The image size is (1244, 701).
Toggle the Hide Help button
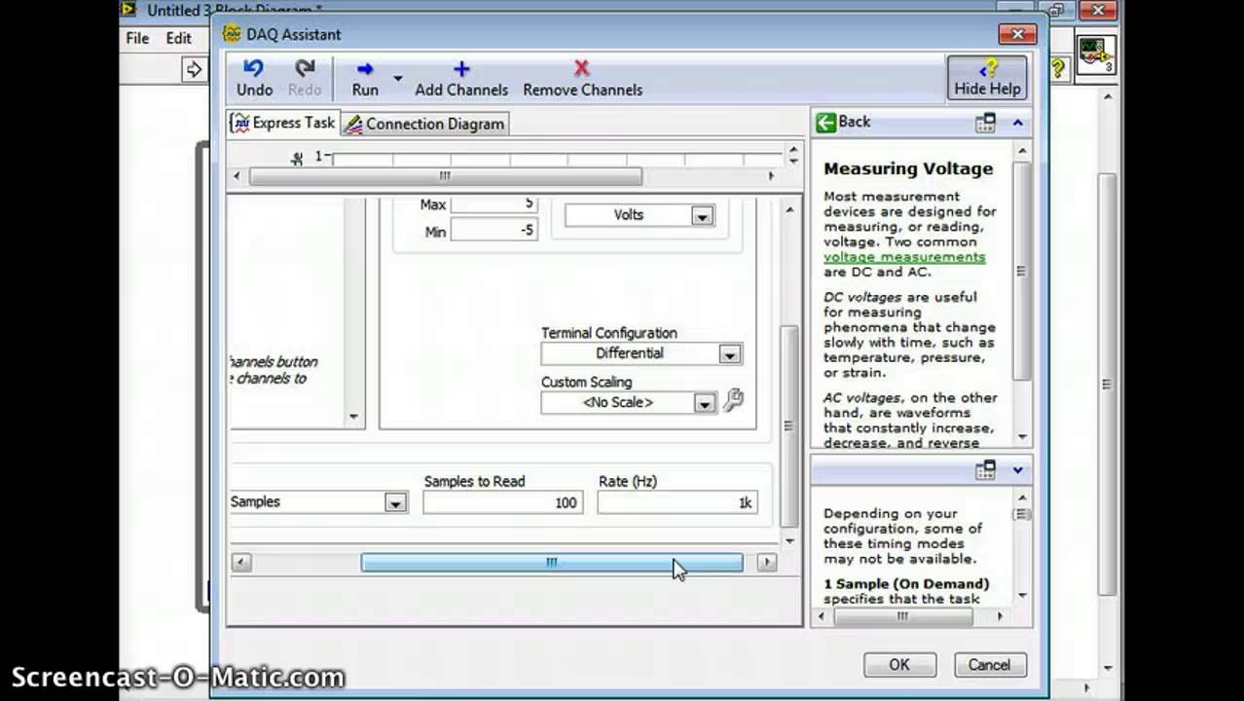[x=987, y=78]
